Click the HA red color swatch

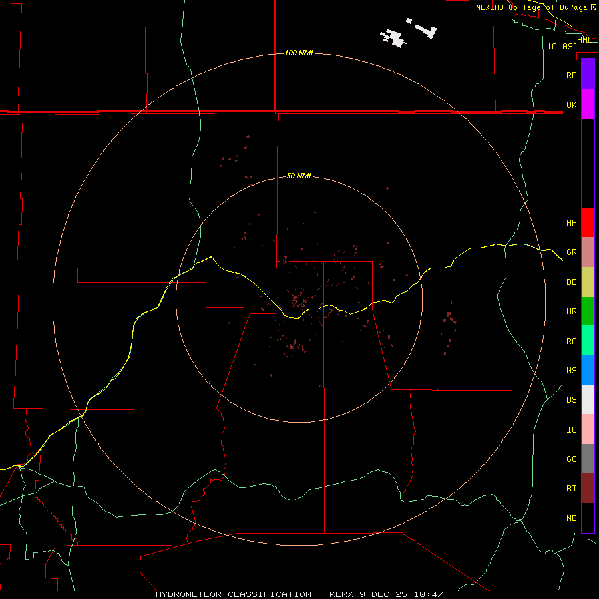click(588, 222)
